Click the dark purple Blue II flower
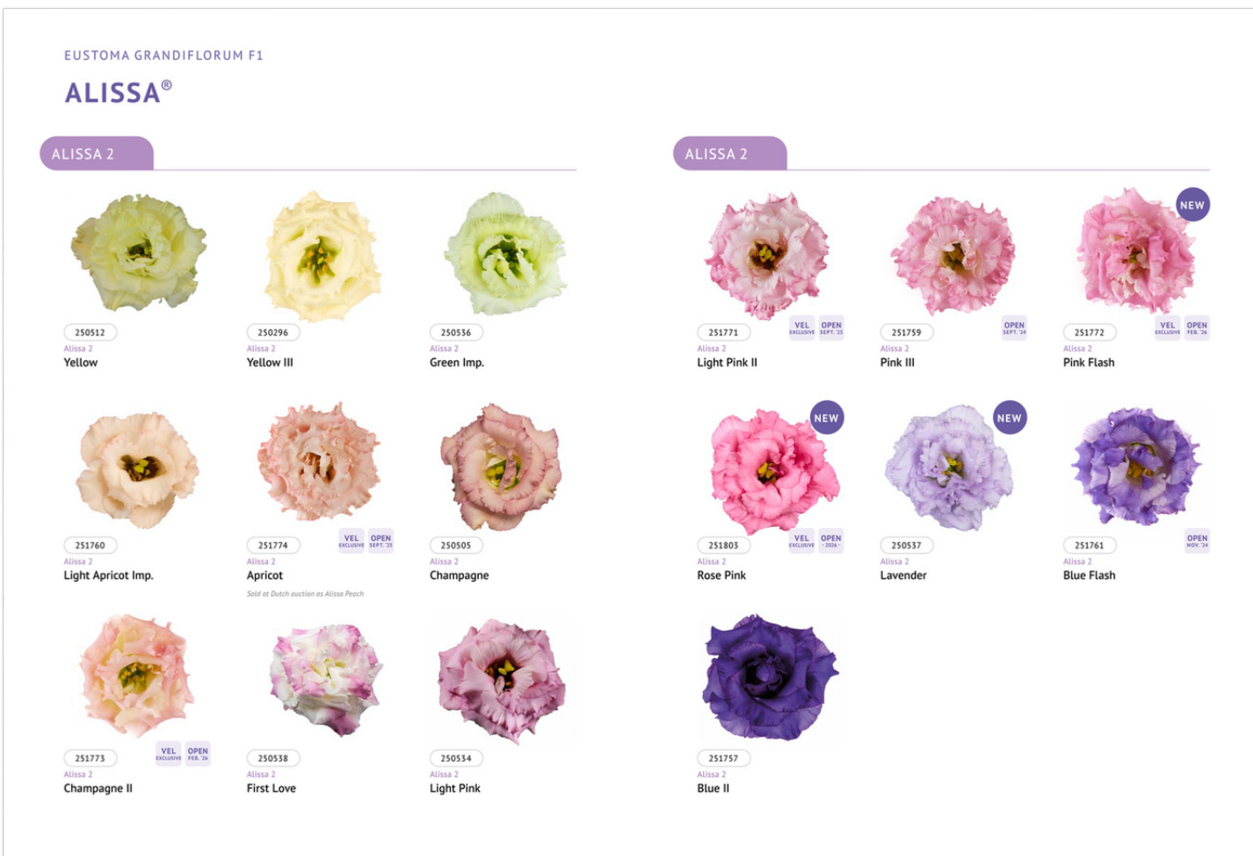 (770, 678)
